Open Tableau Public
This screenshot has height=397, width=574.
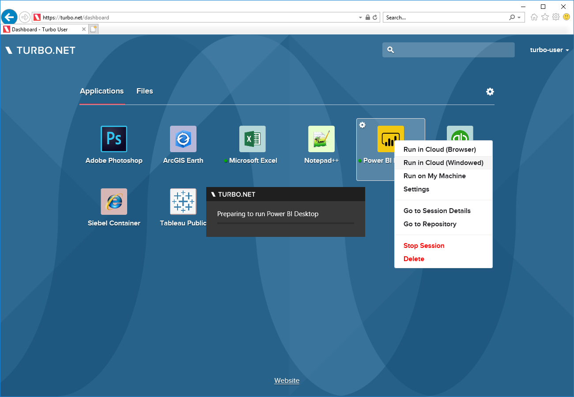click(183, 201)
